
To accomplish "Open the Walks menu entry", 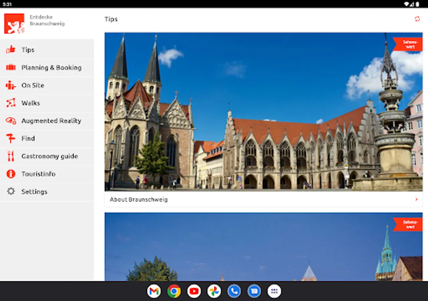I will [x=47, y=103].
